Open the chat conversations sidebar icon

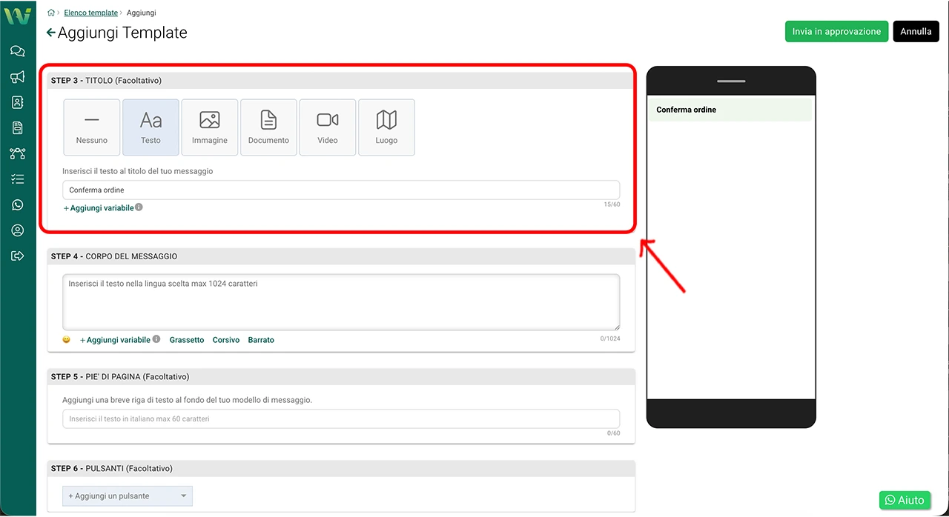(18, 51)
